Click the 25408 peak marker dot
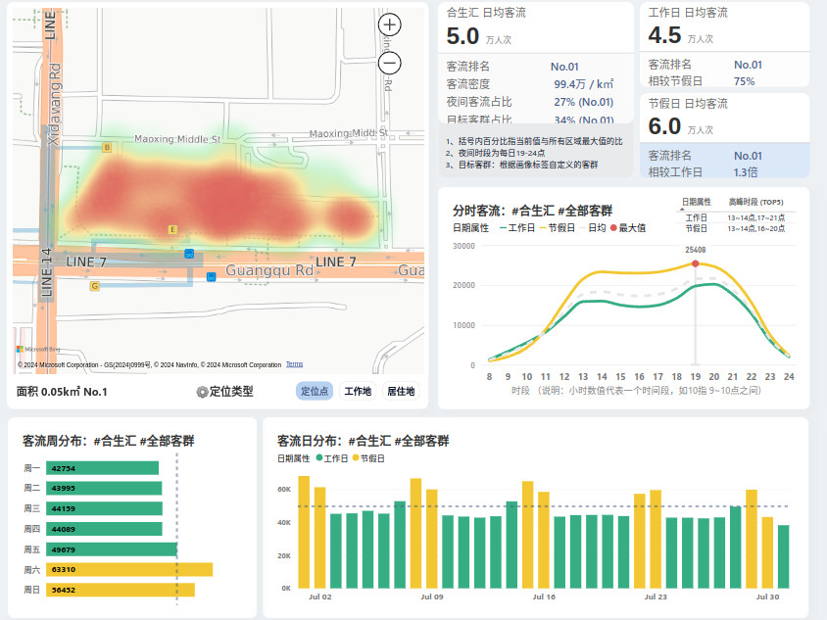The image size is (827, 620). click(695, 263)
